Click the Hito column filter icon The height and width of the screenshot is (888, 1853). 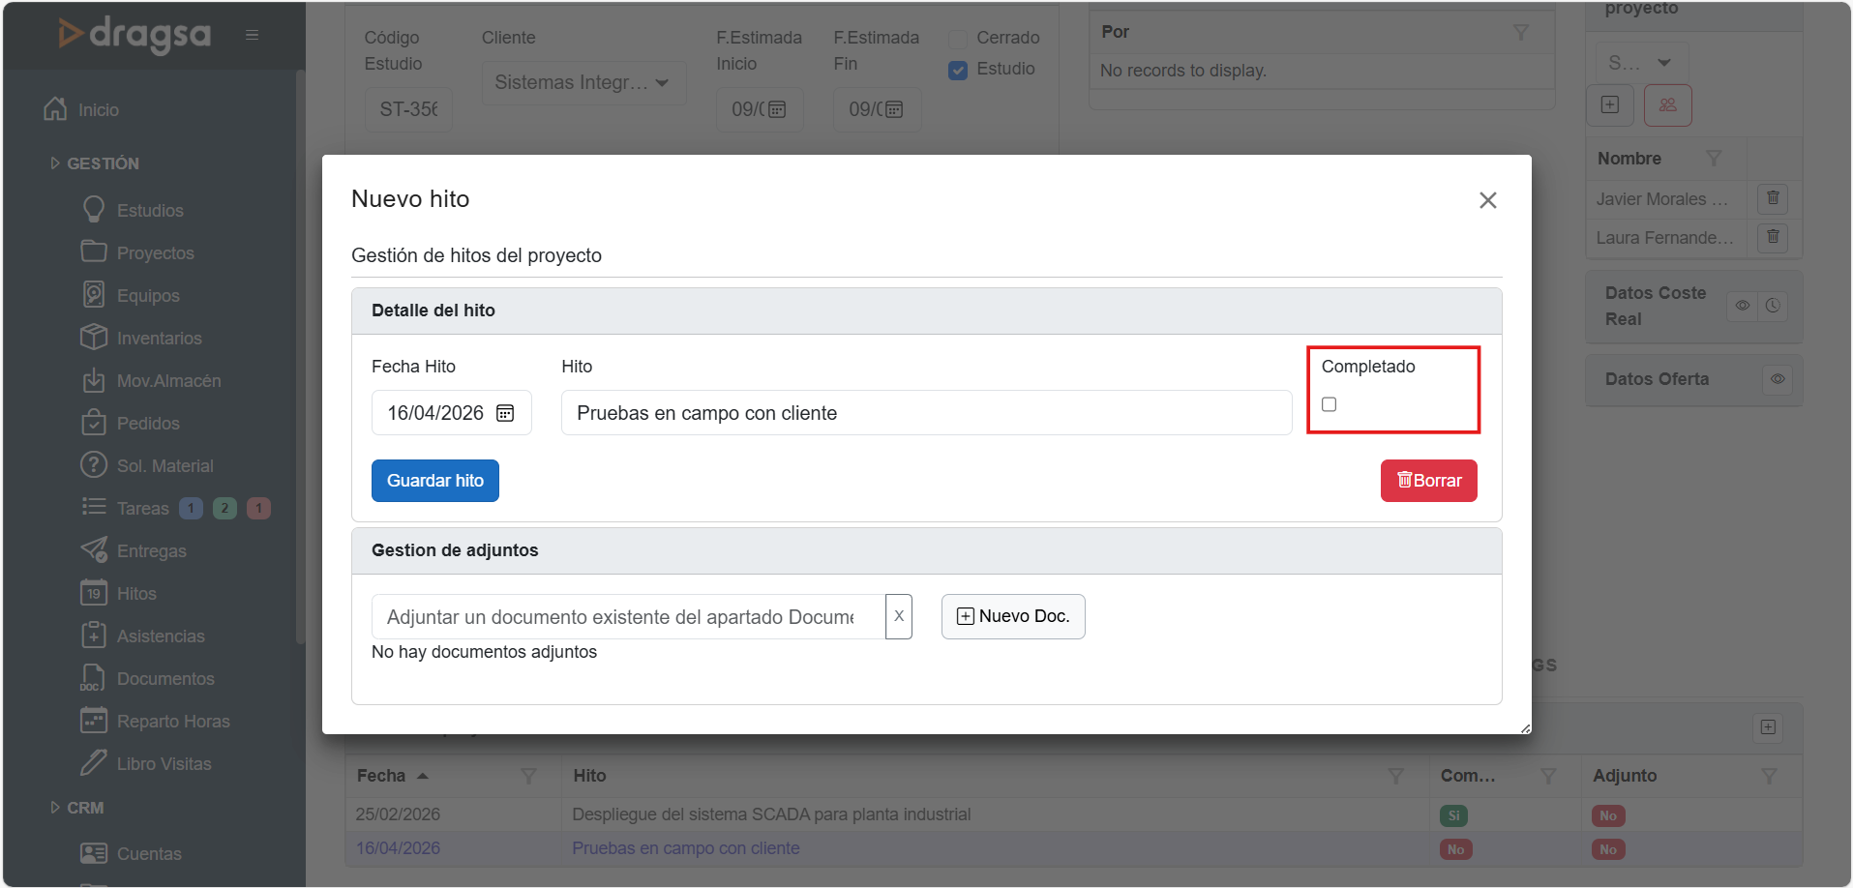(x=1395, y=776)
